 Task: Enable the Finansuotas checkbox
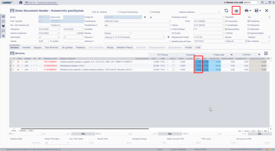point(226,21)
